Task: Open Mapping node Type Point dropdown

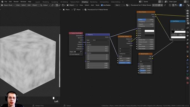Action: pyautogui.click(x=101, y=40)
